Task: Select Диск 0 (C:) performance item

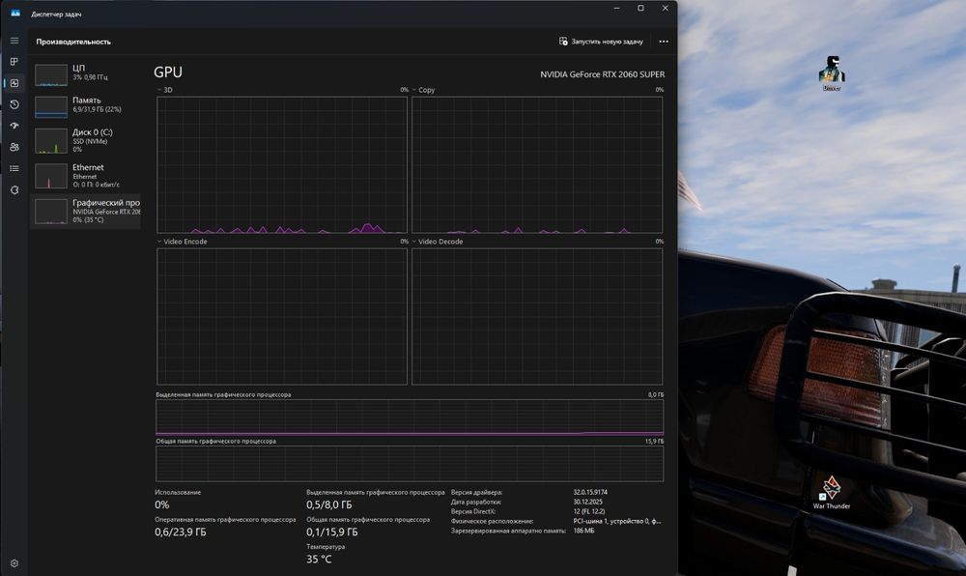Action: click(x=86, y=140)
